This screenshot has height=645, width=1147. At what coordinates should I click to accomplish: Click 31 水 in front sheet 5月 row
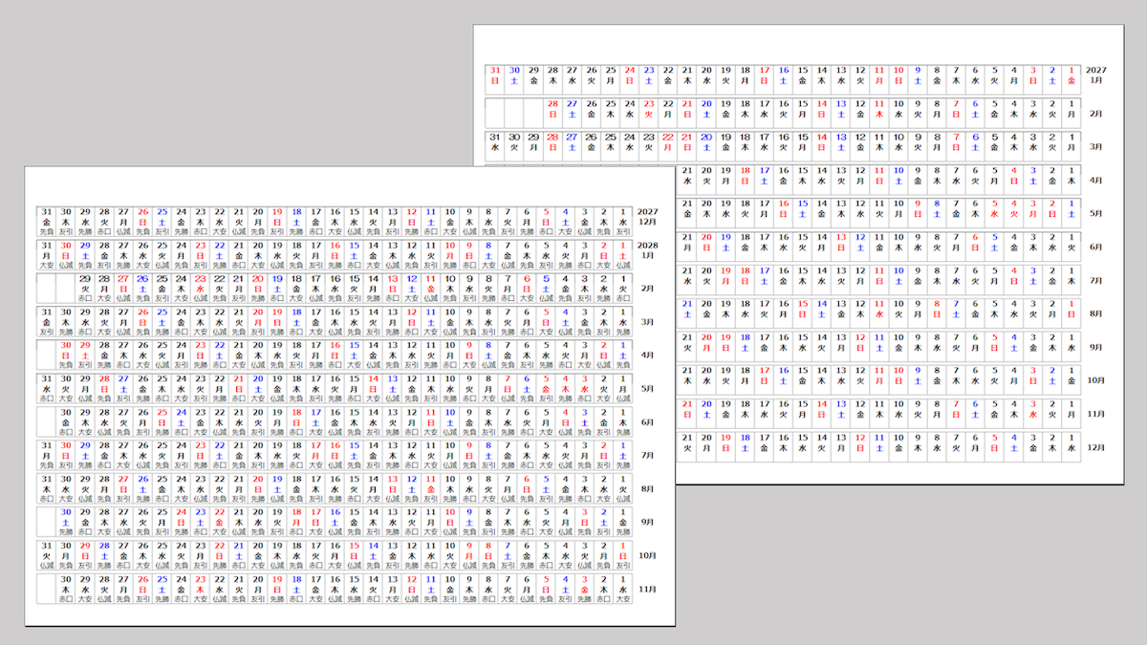[x=47, y=389]
